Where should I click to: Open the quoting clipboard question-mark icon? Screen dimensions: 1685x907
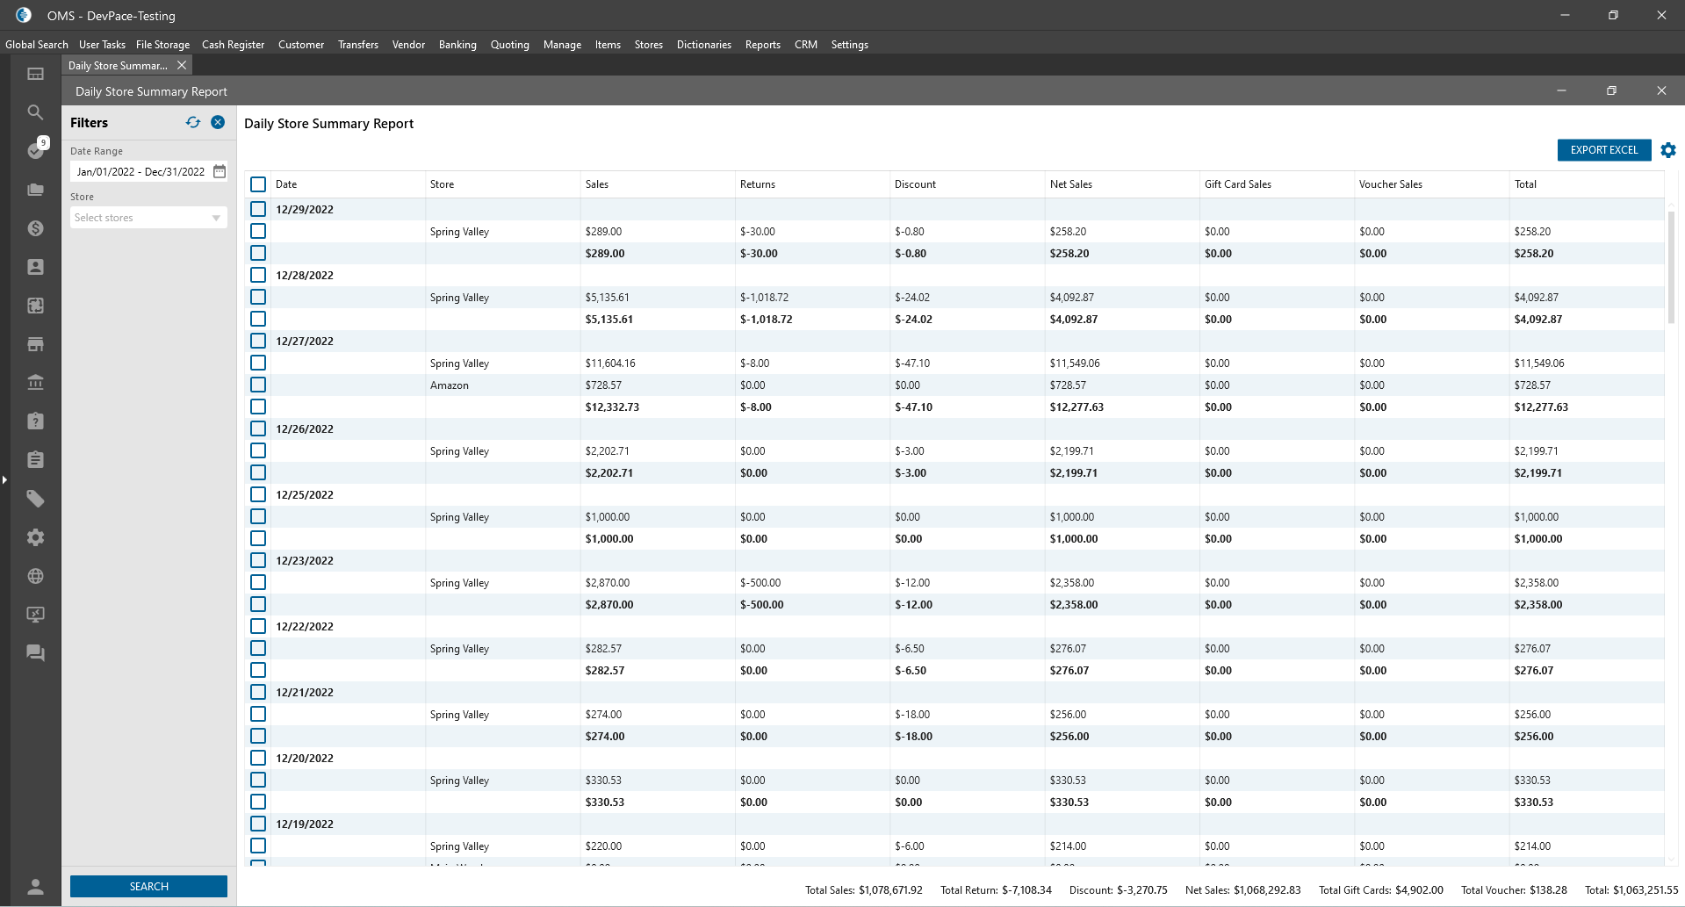click(x=35, y=421)
